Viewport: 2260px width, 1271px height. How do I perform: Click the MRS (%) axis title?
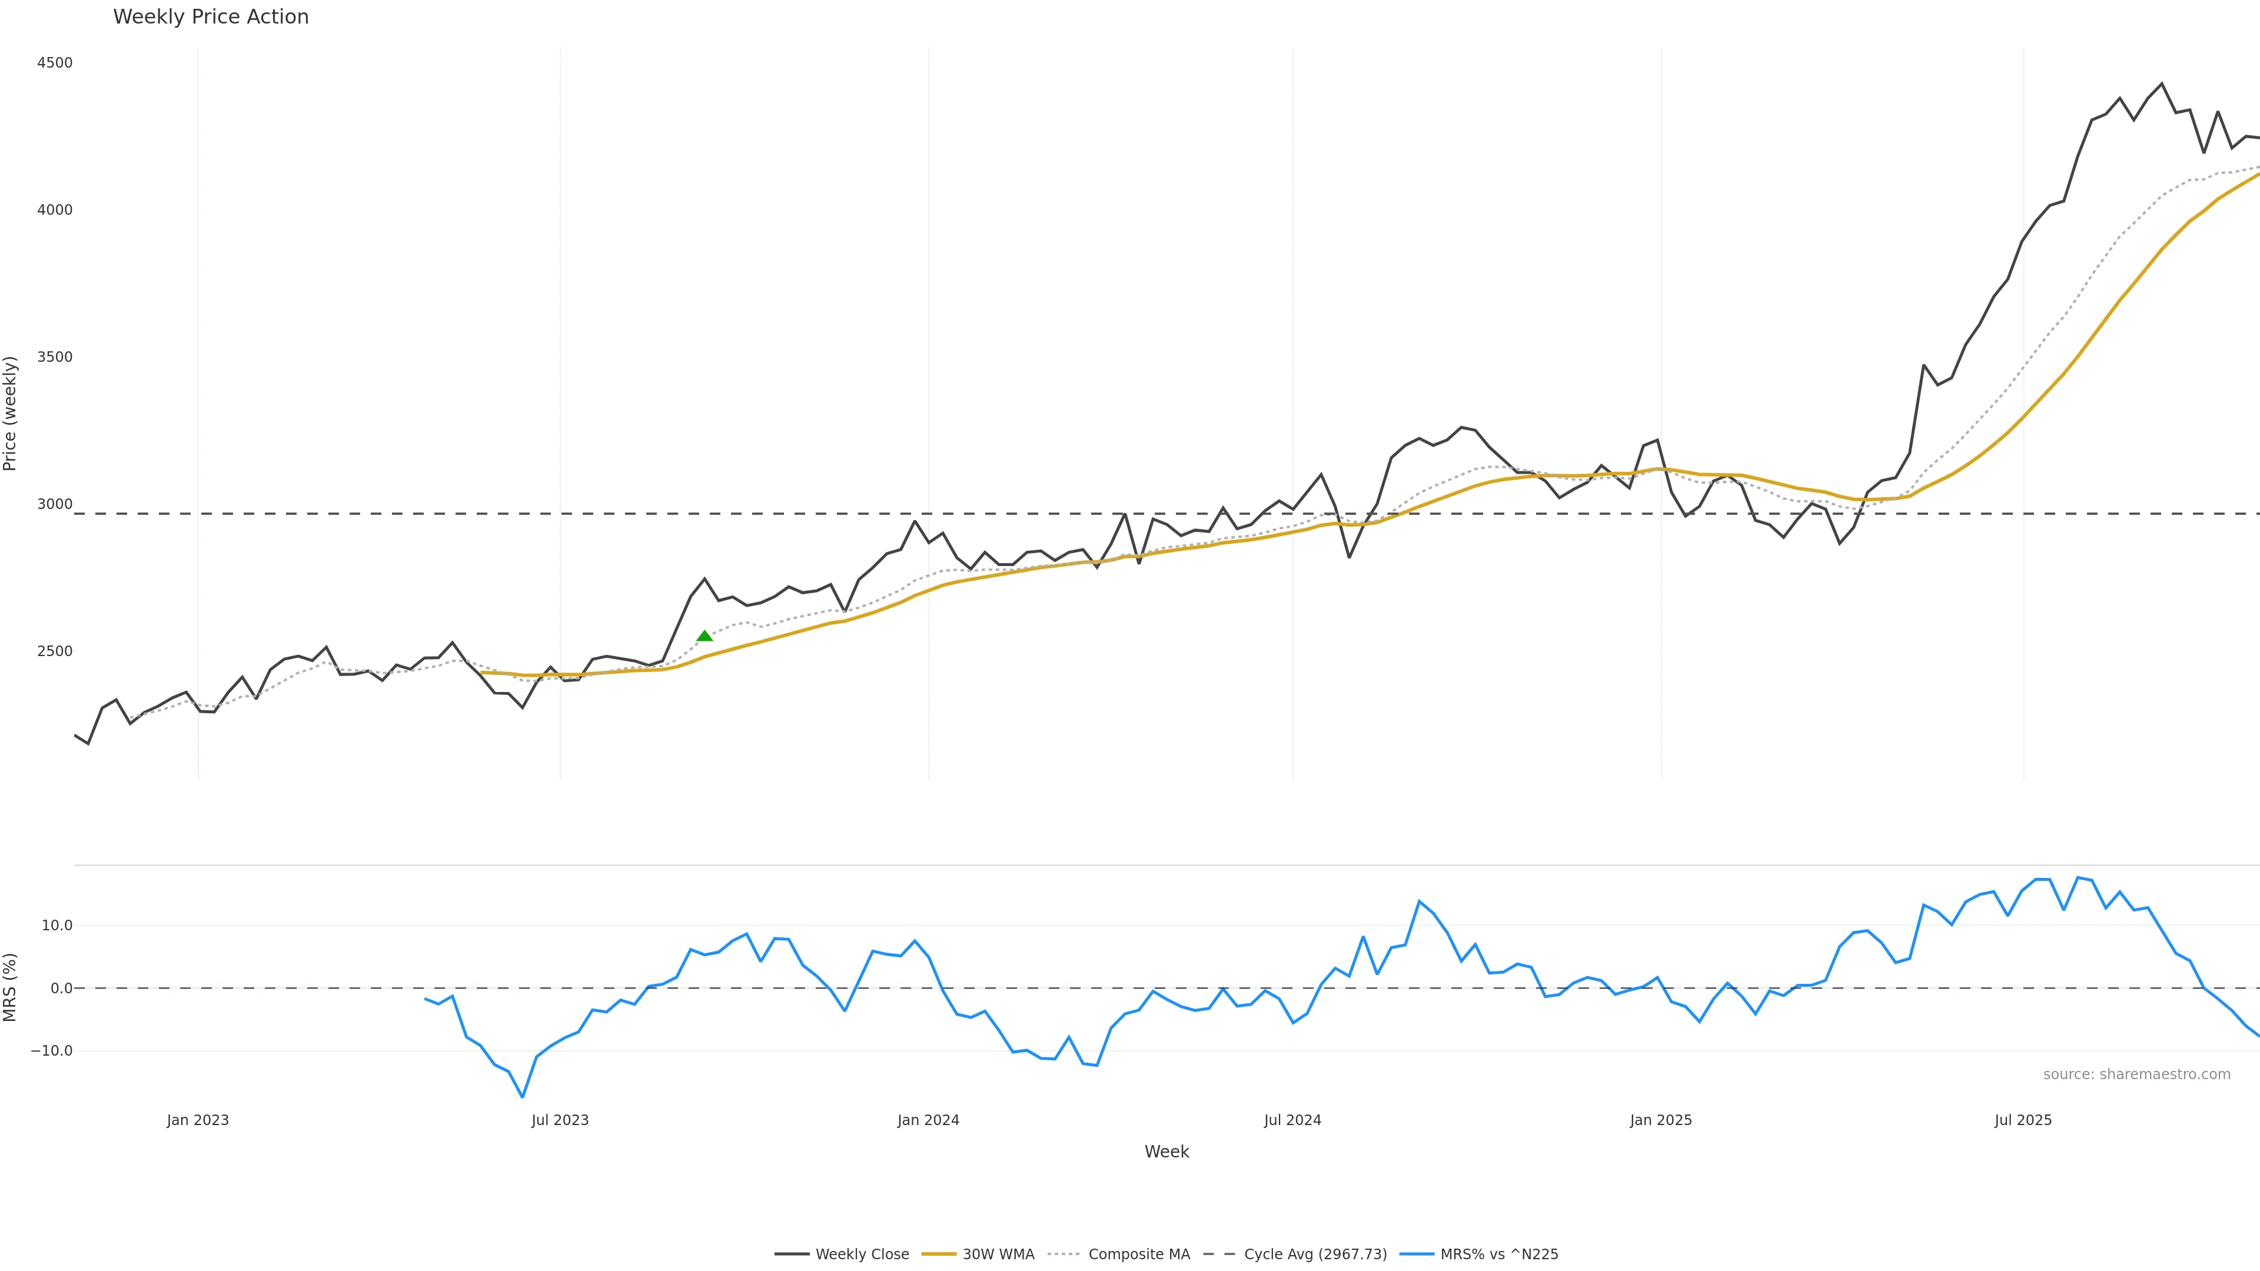[x=11, y=987]
